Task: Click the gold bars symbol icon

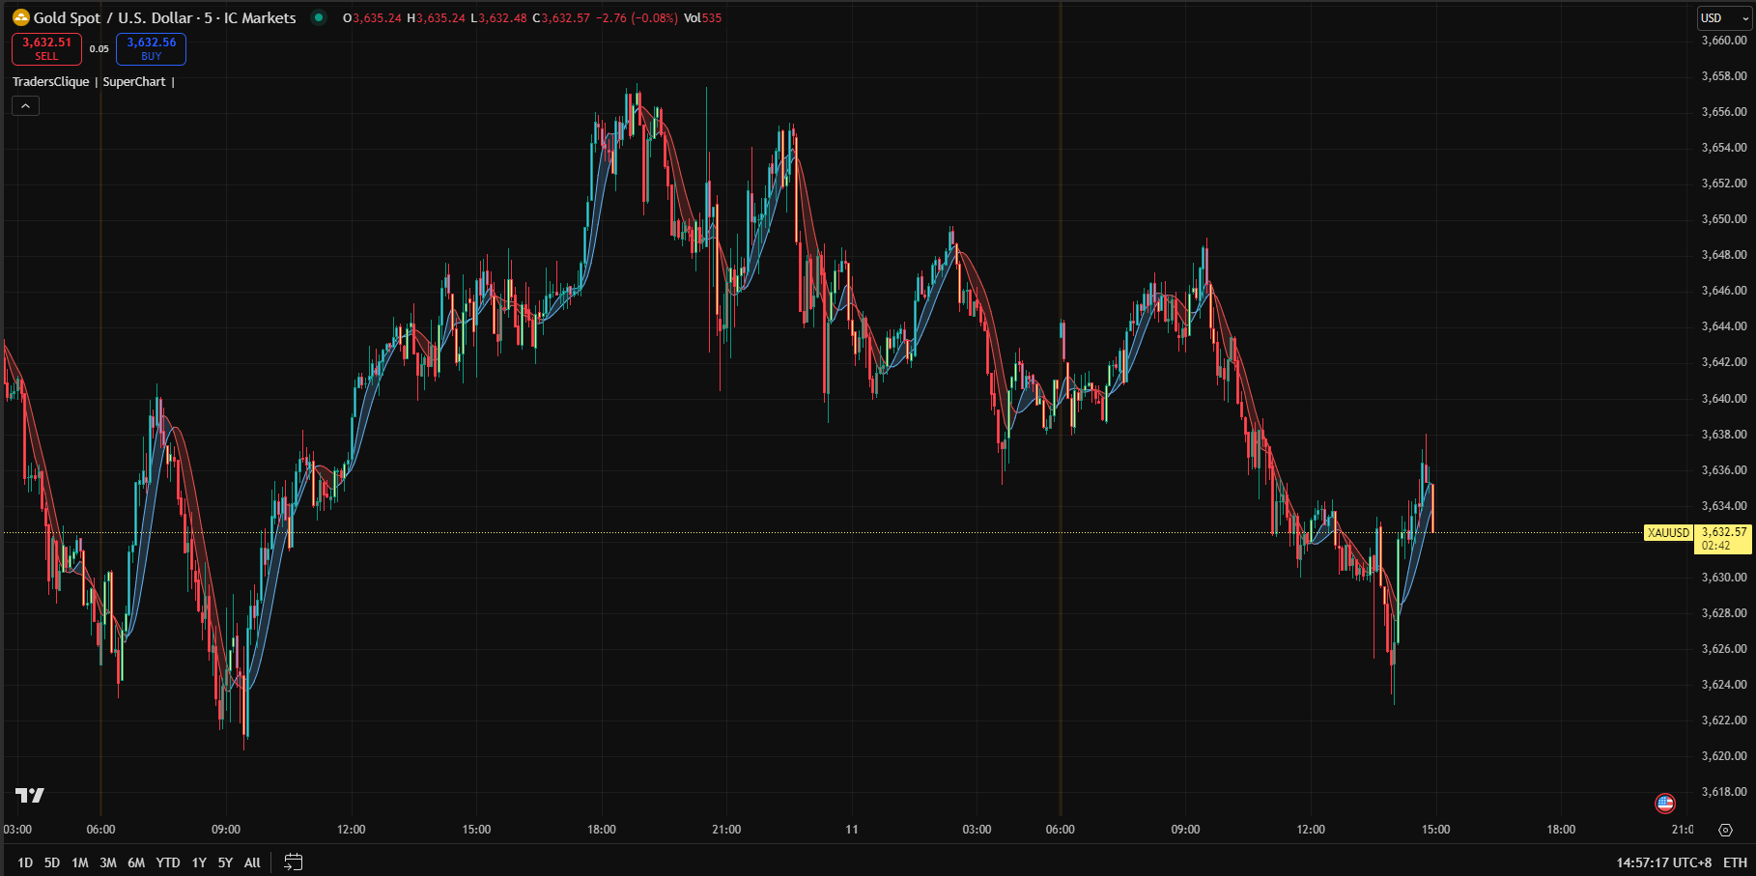Action: 20,17
